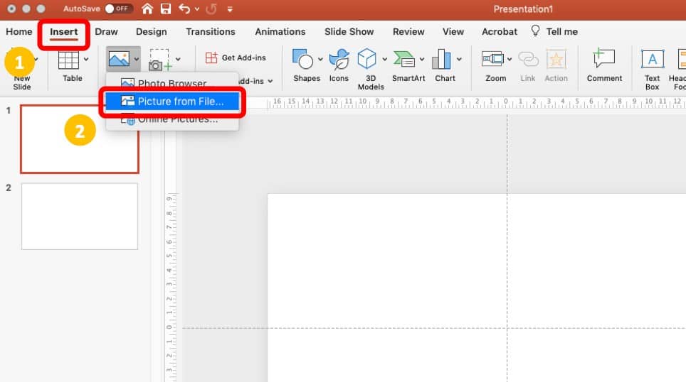Click the Screenshot camera icon
This screenshot has width=686, height=382.
(159, 60)
